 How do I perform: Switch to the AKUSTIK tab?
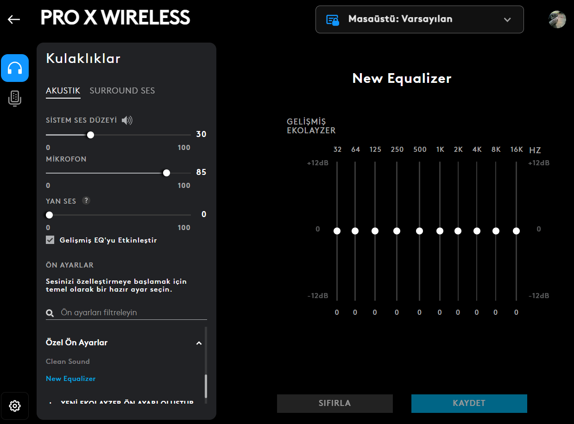63,91
